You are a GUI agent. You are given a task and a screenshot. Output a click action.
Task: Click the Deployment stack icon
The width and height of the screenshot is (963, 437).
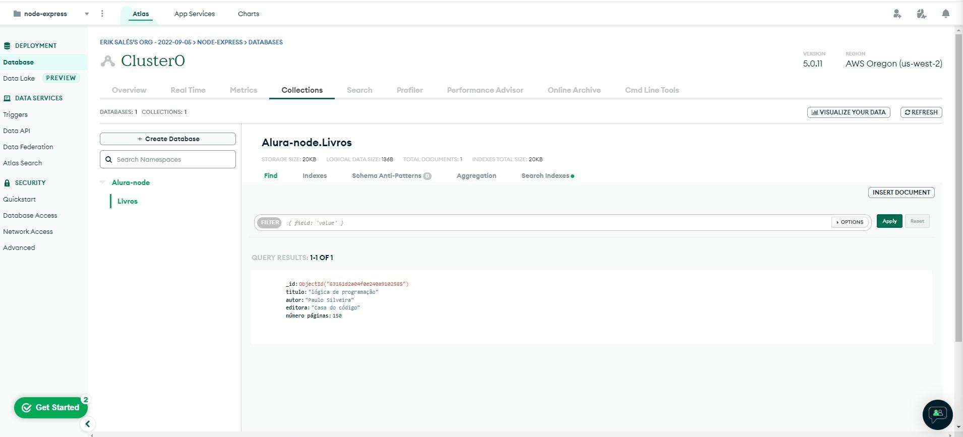(x=7, y=45)
